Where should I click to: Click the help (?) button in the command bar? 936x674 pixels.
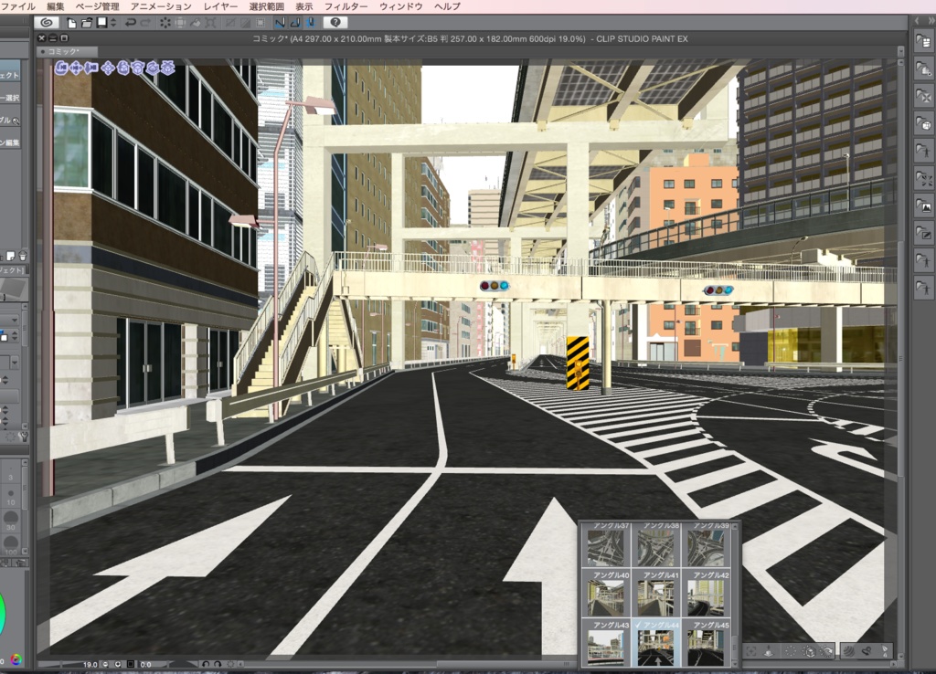335,22
